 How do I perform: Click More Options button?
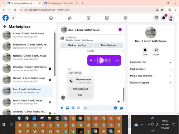click(108, 45)
